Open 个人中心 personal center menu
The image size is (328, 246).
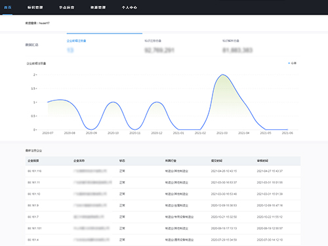tap(129, 7)
